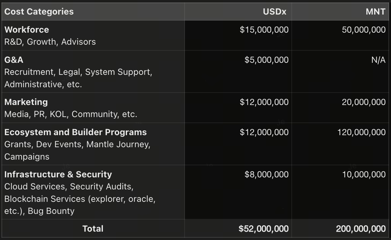Select the Marketing category title

[x=26, y=102]
